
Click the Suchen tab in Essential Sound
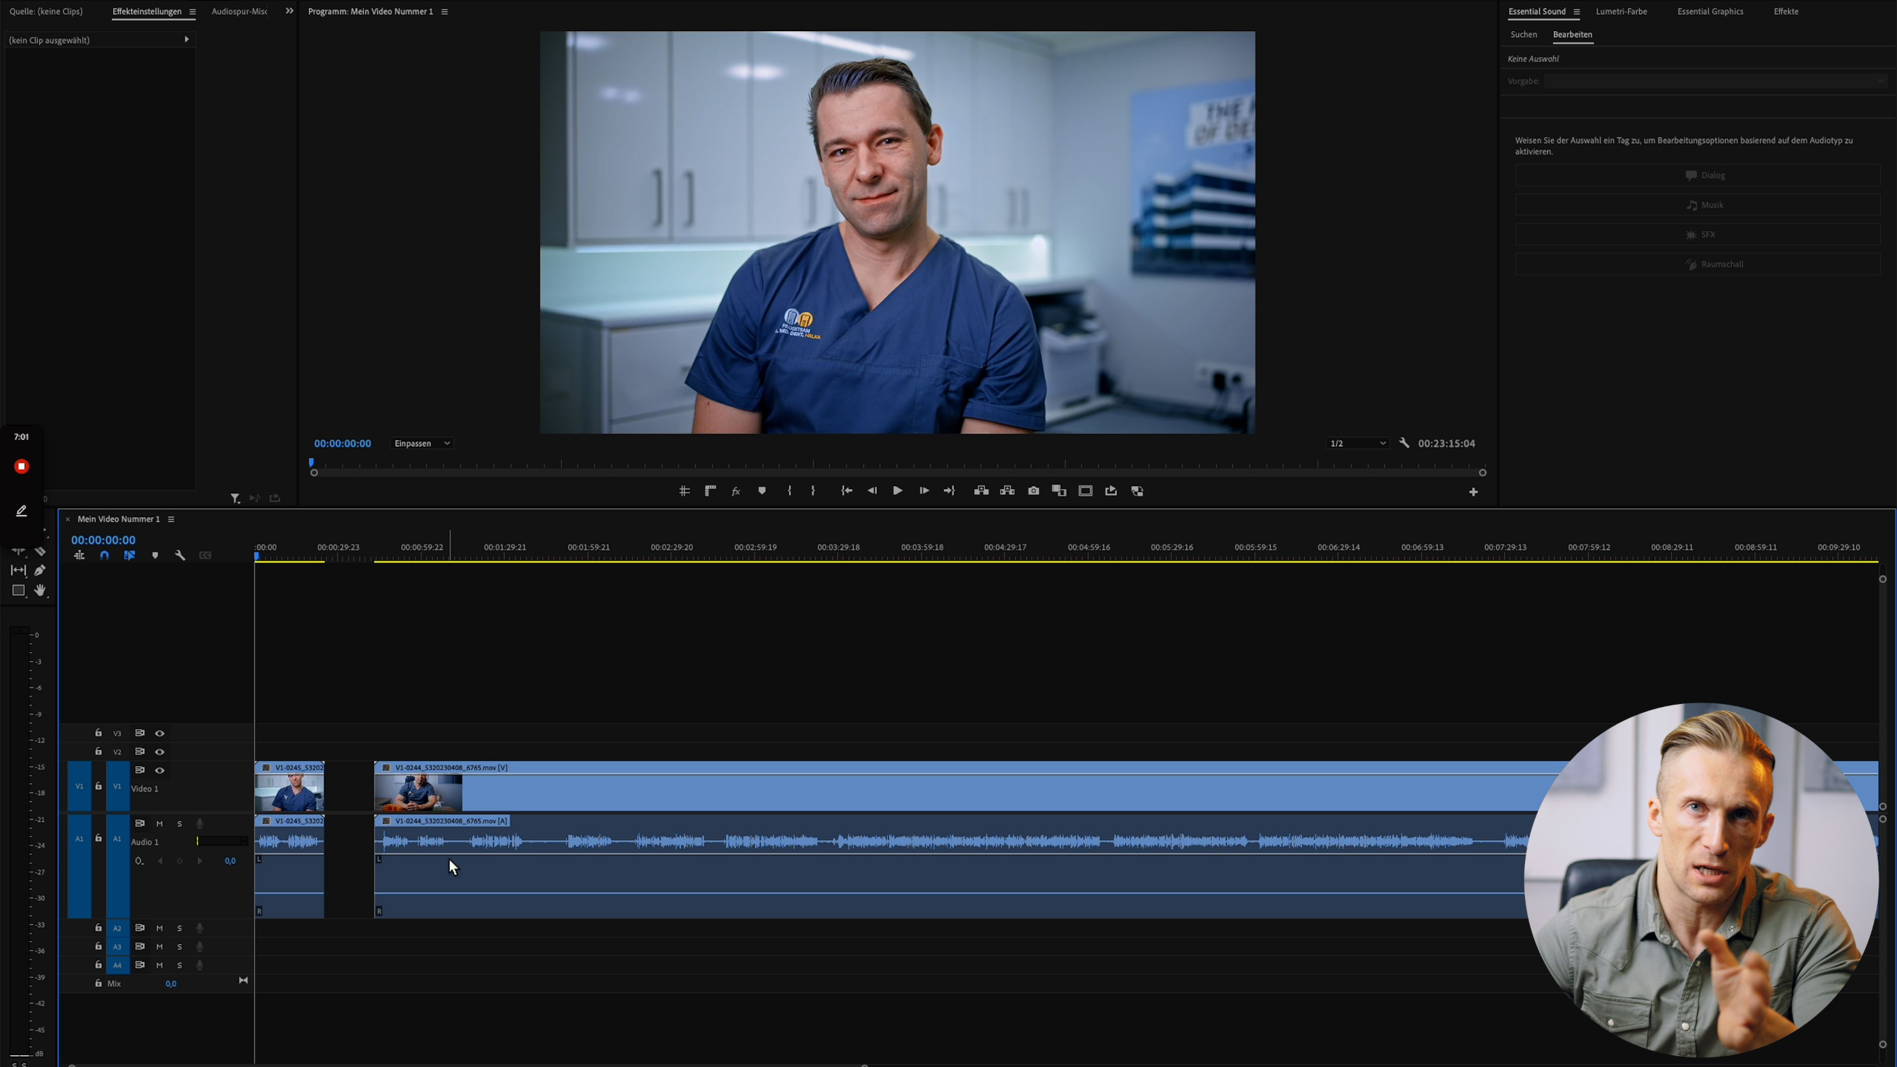1524,34
